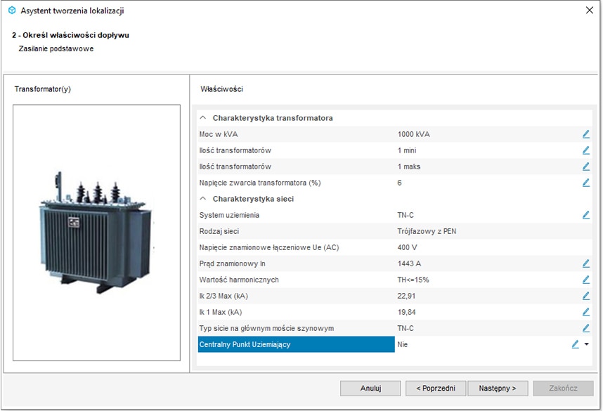Click edit pencil for 1 maks transformers
Viewport: 603px width, 411px height.
coord(585,167)
